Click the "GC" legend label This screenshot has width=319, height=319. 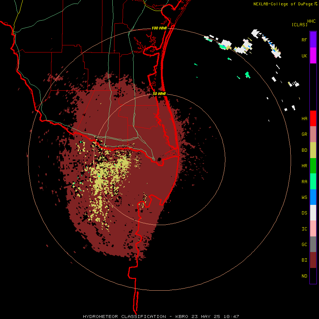pos(304,245)
